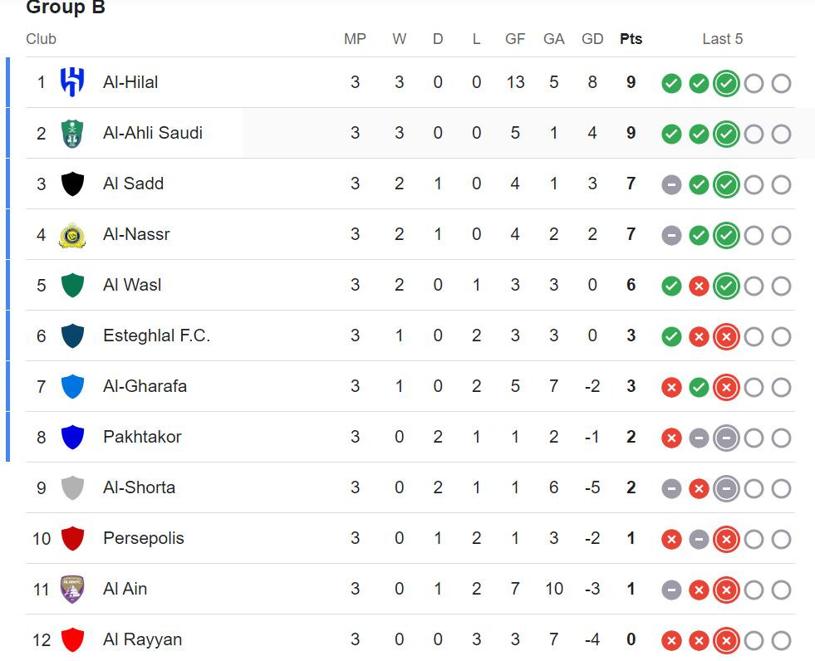Click the GD column header

pyautogui.click(x=592, y=39)
